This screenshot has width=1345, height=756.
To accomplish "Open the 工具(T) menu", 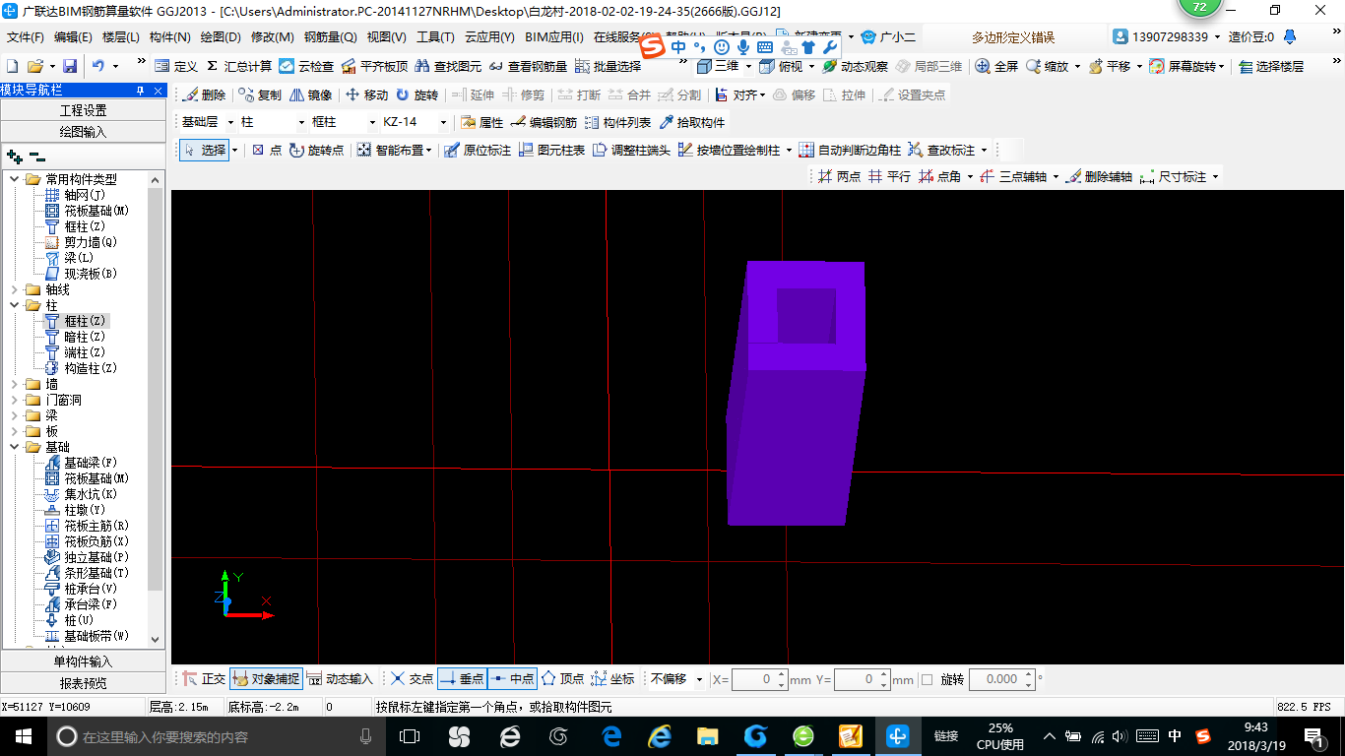I will click(x=435, y=37).
